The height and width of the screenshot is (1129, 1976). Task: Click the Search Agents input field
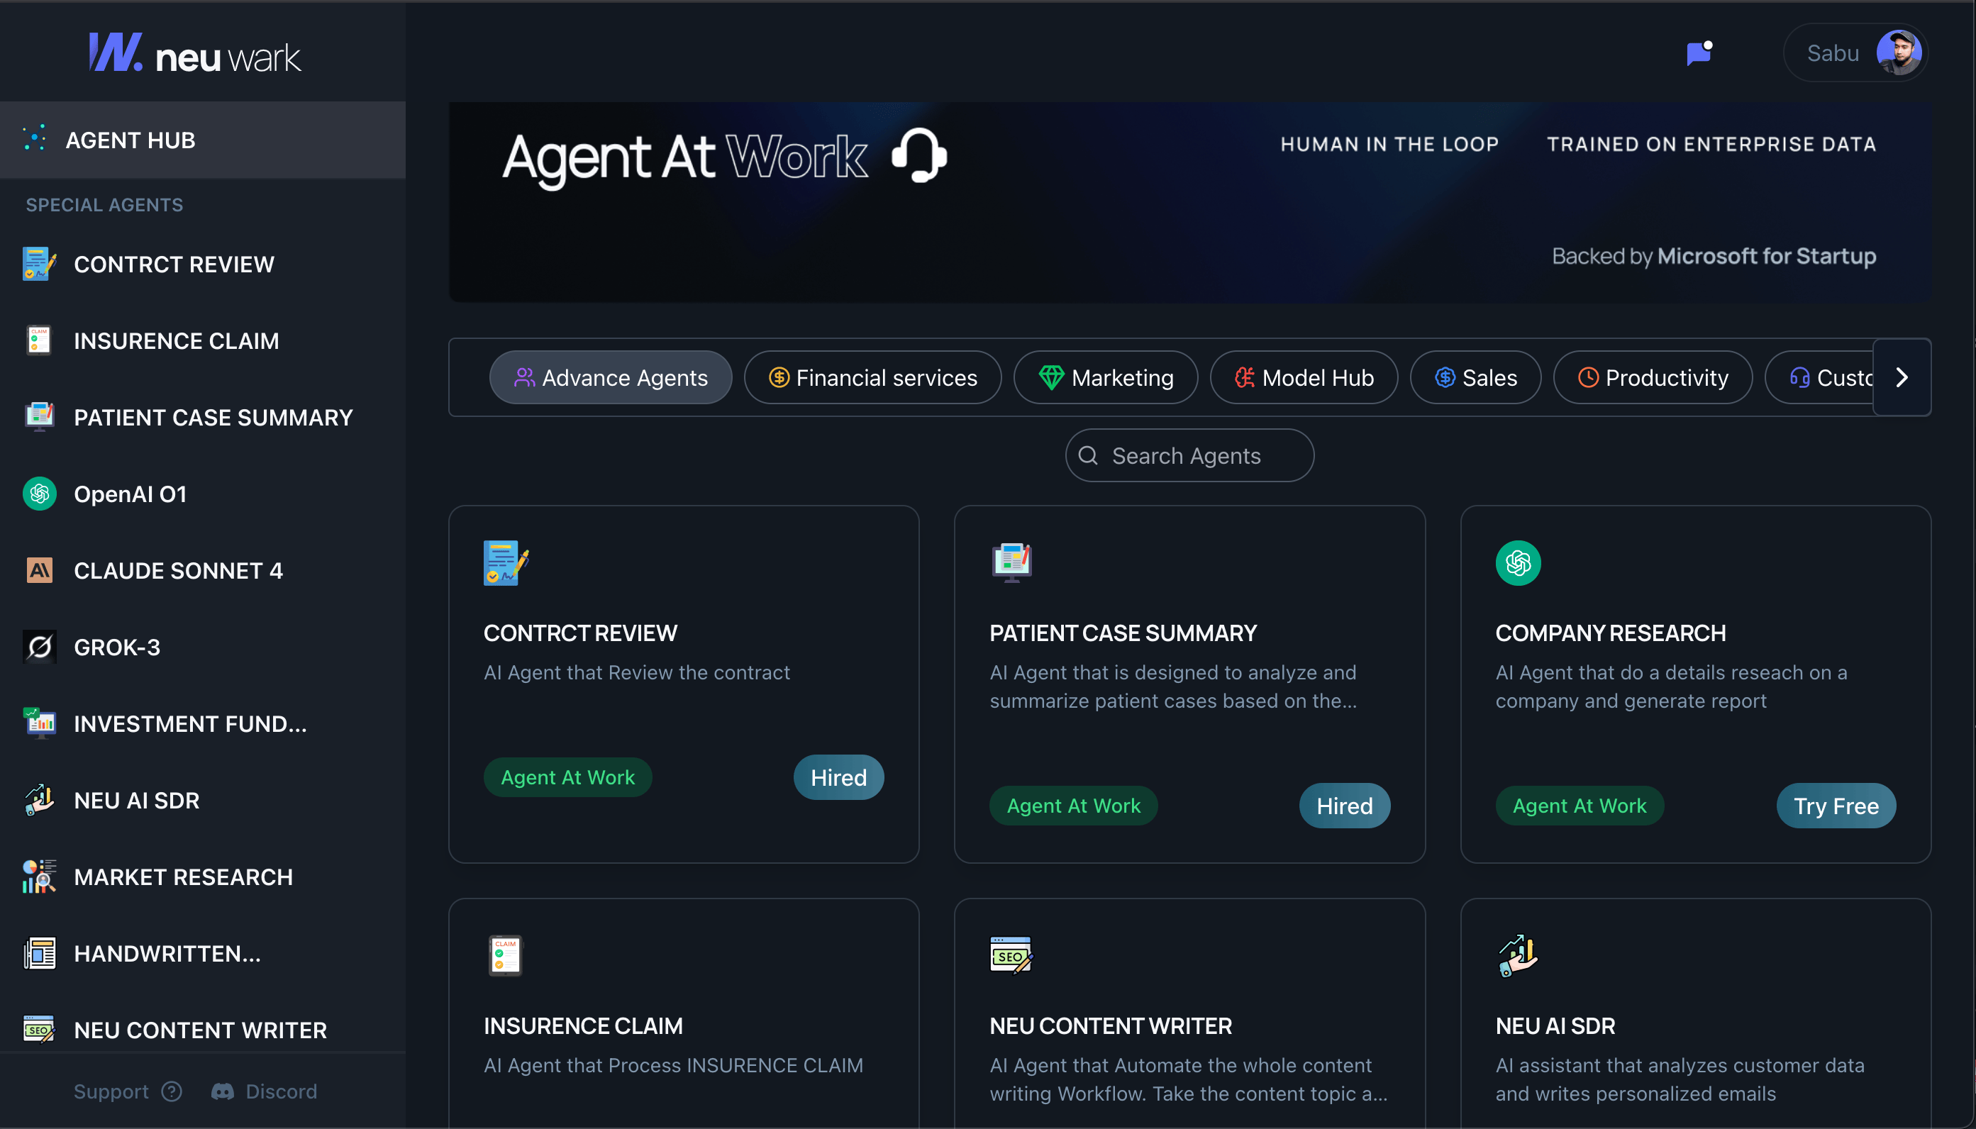click(x=1189, y=456)
